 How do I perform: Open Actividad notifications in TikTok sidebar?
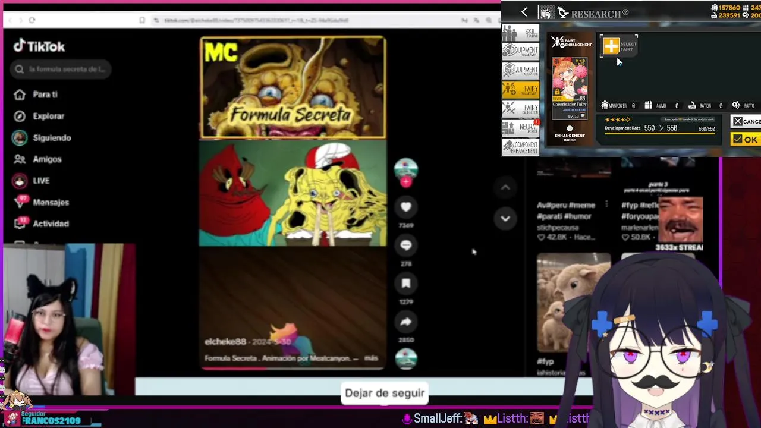[42, 224]
